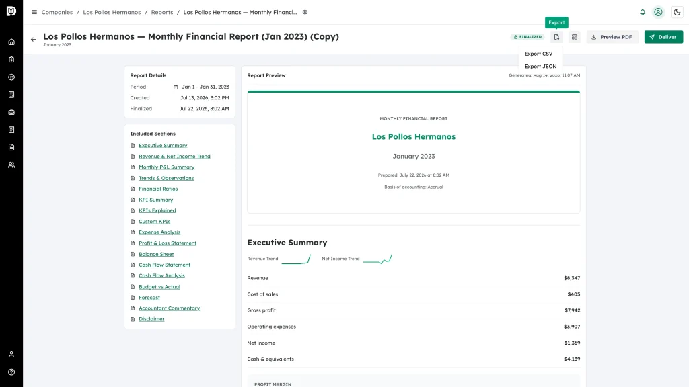Jump to Revenue & Net Income Trend section

coord(174,157)
